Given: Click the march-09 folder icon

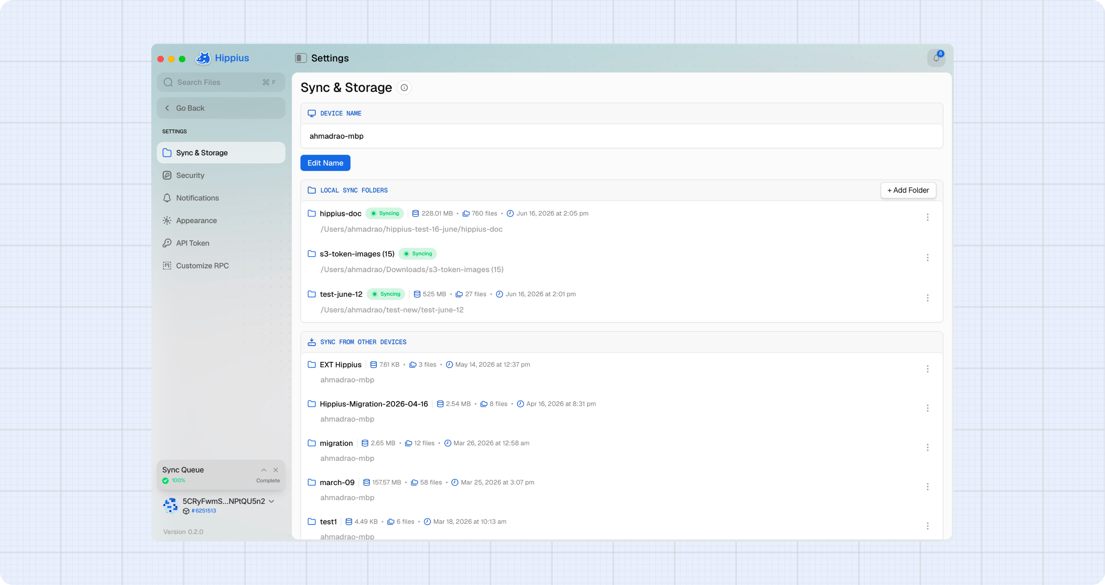Looking at the screenshot, I should tap(312, 482).
